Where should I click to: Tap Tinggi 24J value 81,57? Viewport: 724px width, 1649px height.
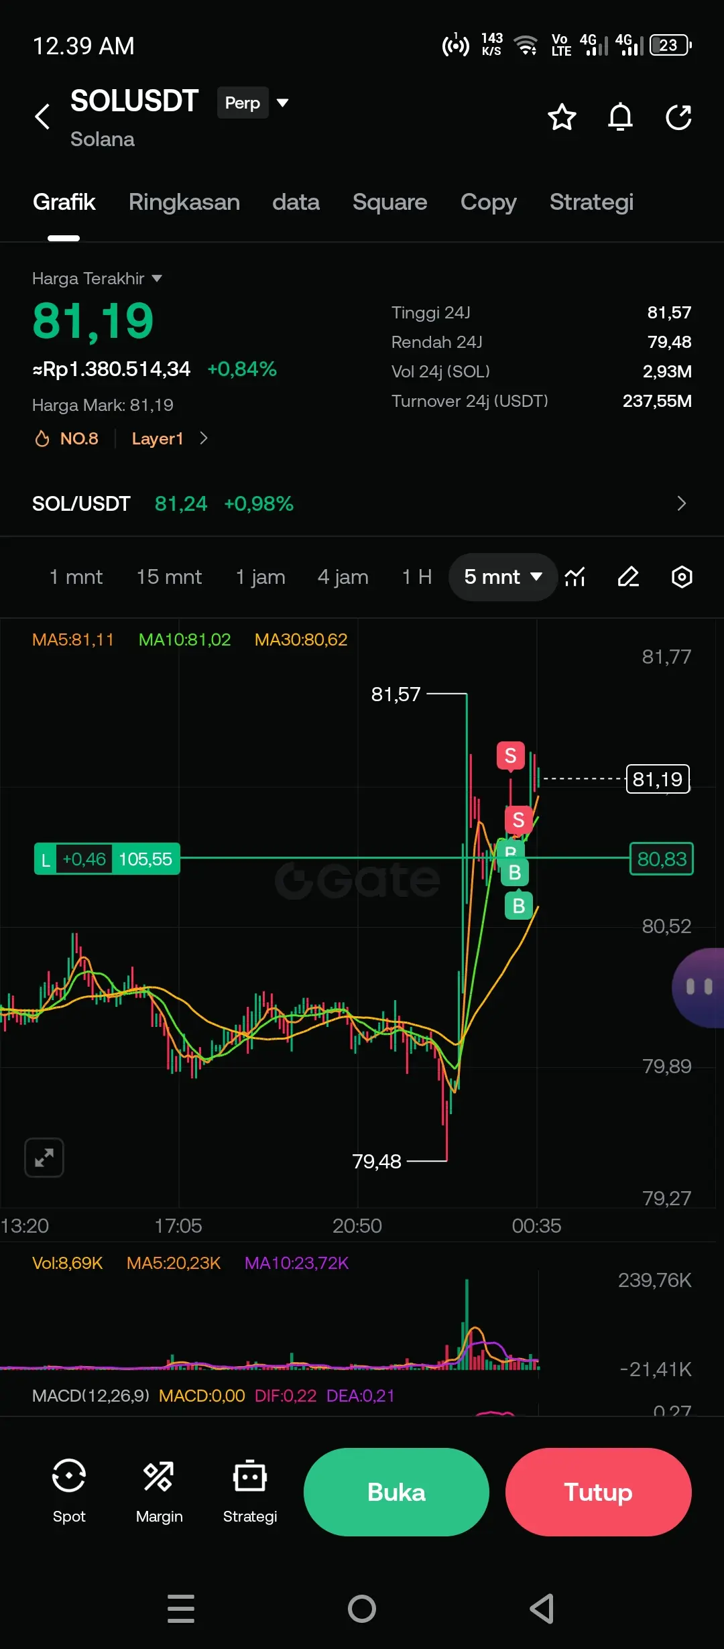pyautogui.click(x=669, y=312)
